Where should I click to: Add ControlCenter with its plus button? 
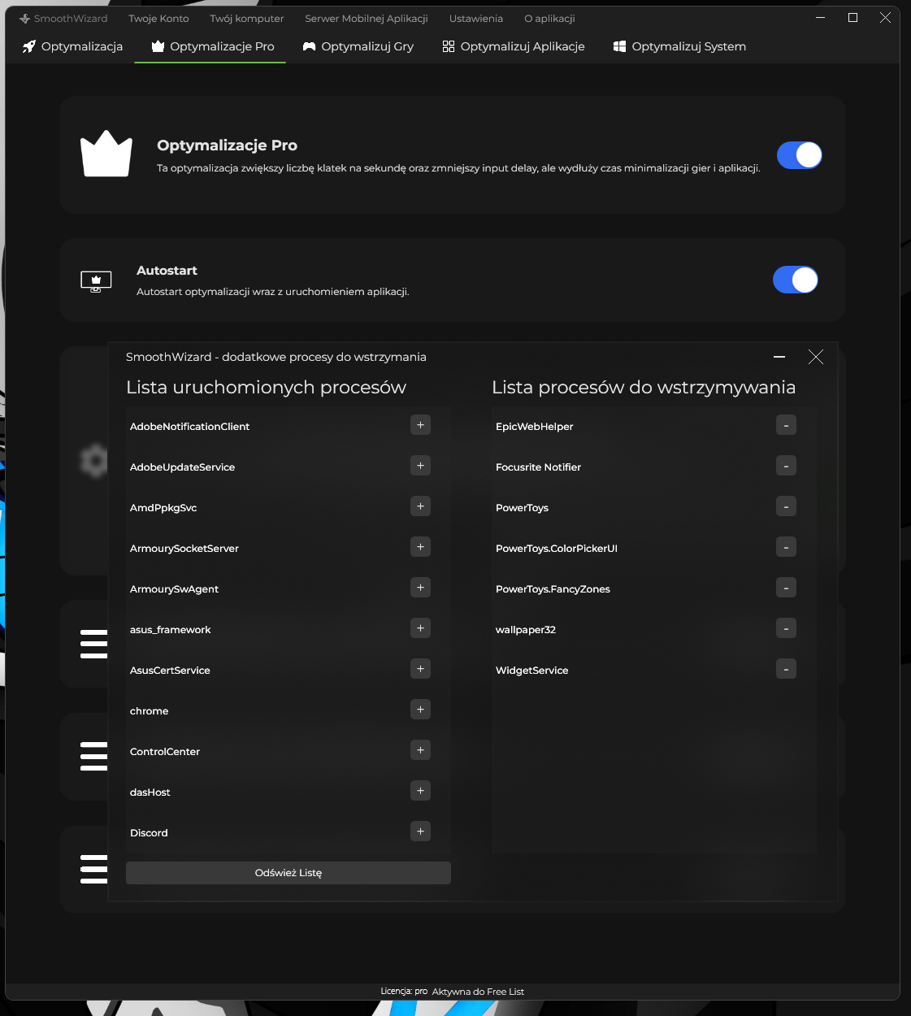tap(420, 750)
